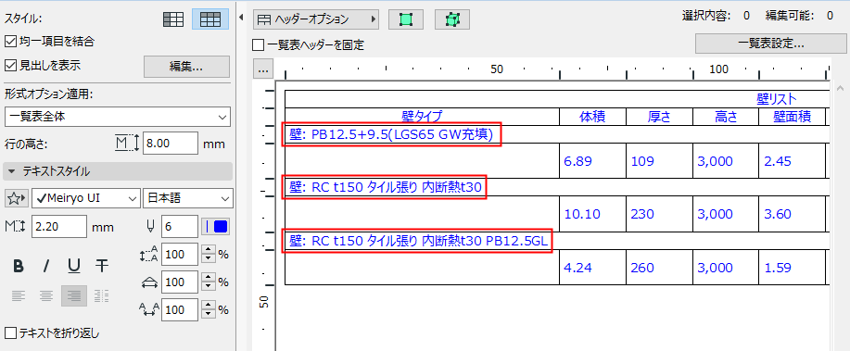850x351 pixels.
Task: Collapse the テキストスタイル section
Action: (x=118, y=171)
